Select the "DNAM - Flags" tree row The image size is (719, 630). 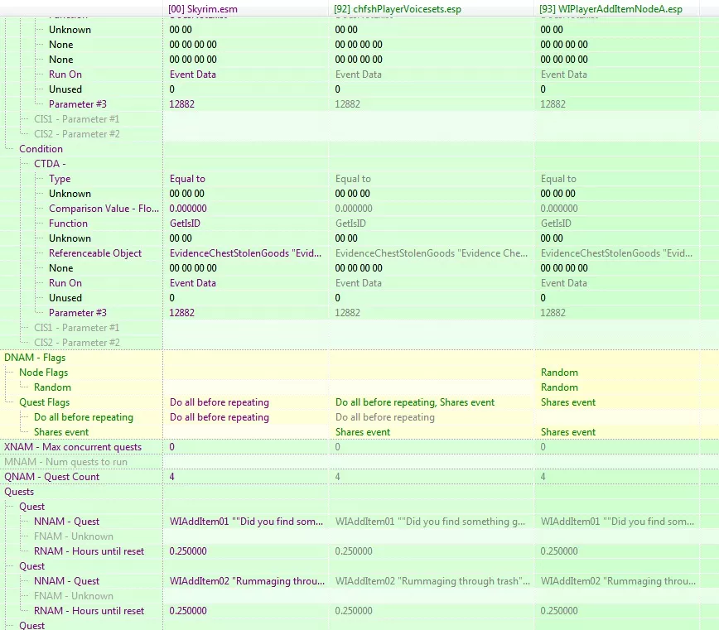click(x=35, y=358)
